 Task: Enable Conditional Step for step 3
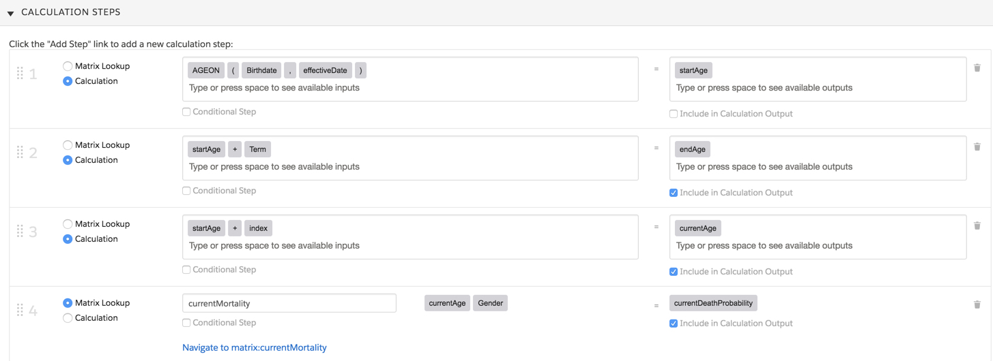click(x=186, y=270)
